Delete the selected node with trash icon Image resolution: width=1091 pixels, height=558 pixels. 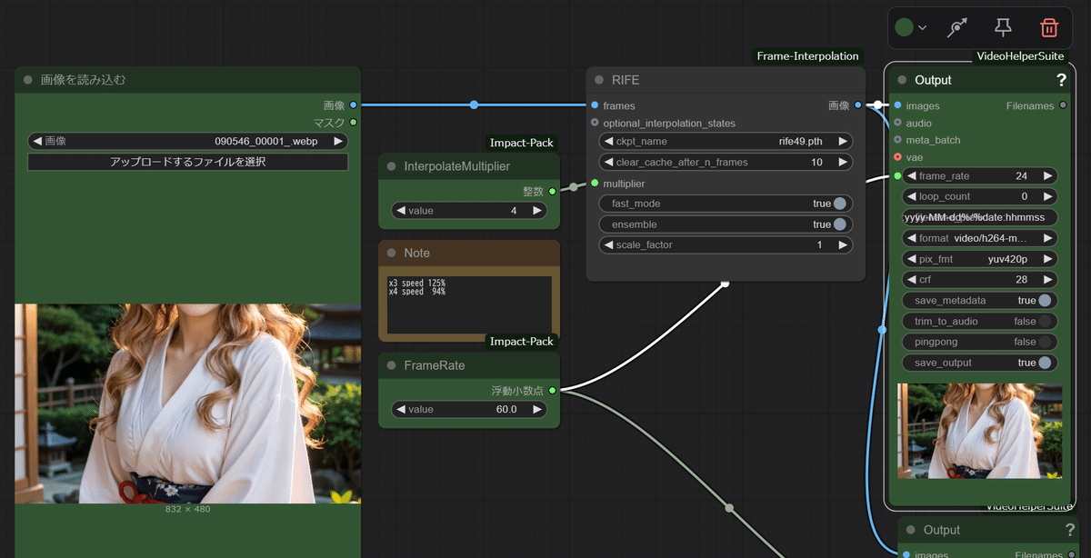tap(1048, 27)
